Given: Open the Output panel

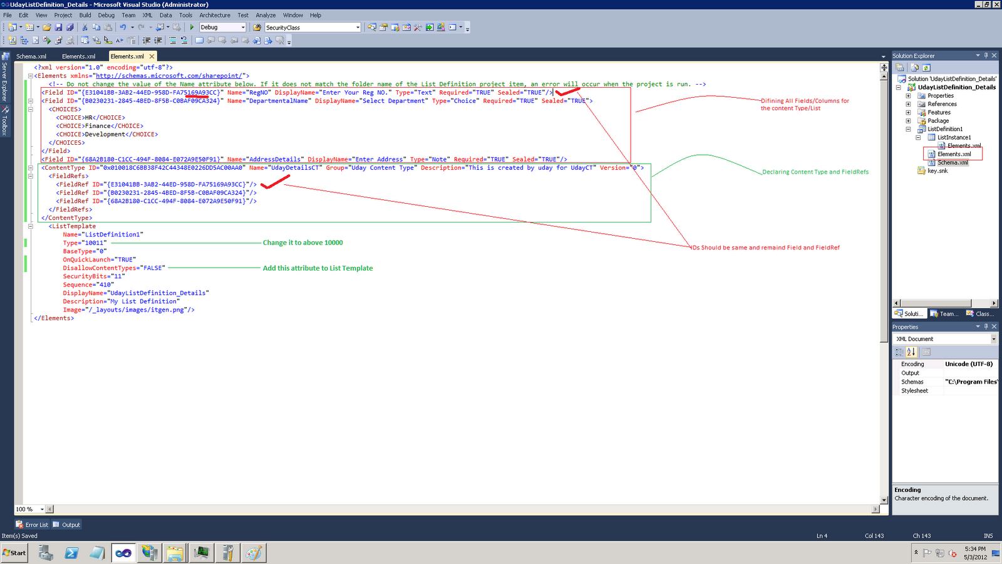Looking at the screenshot, I should coord(66,525).
